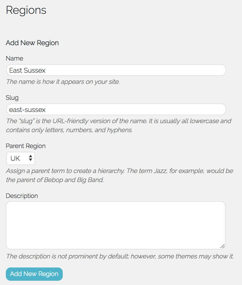Click the hint about description not being prominent

[120, 256]
